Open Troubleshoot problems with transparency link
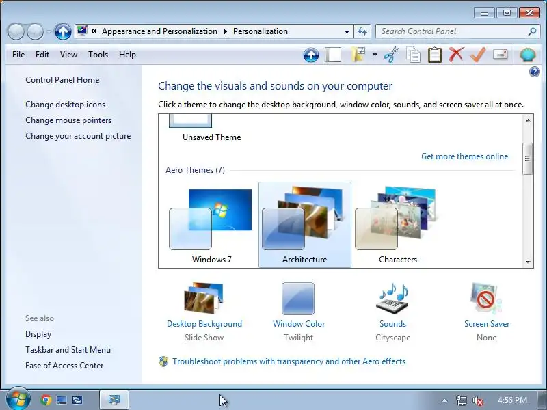The width and height of the screenshot is (547, 410). pyautogui.click(x=289, y=361)
